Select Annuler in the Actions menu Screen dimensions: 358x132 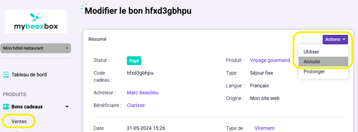click(323, 62)
